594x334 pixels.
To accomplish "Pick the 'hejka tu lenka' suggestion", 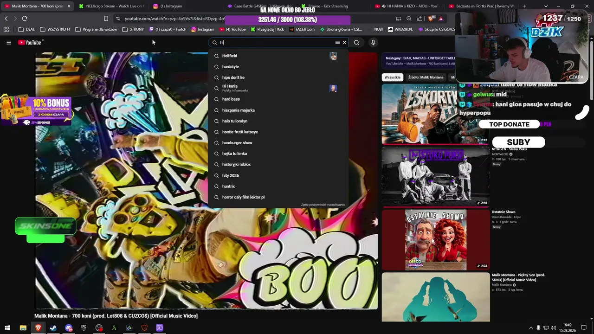I will [x=278, y=154].
